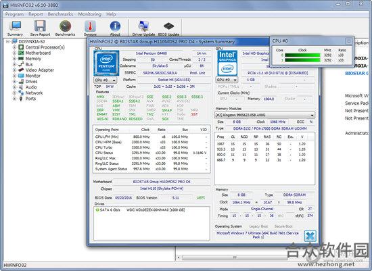Expand Network tree branch

click(14, 93)
